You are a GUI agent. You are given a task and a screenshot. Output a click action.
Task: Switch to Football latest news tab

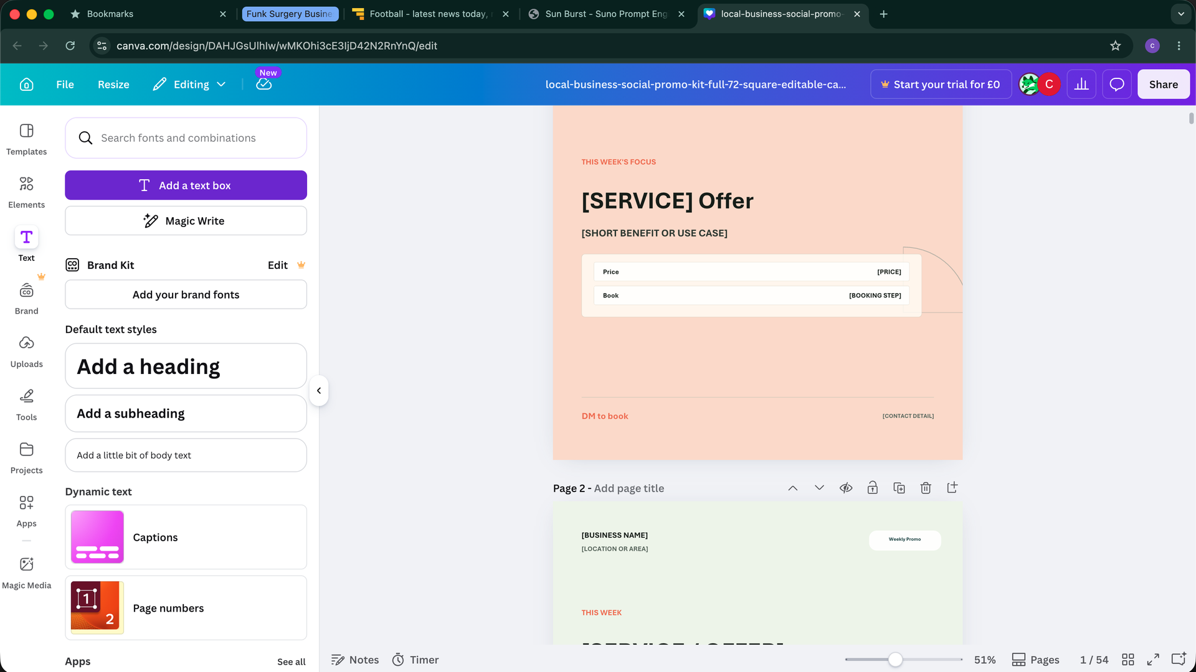[430, 14]
